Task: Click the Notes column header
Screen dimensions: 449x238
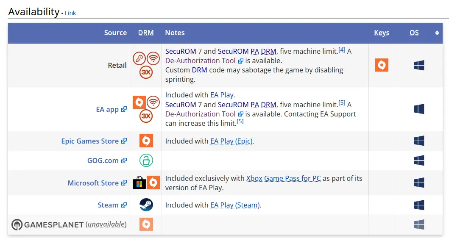Action: pyautogui.click(x=175, y=33)
